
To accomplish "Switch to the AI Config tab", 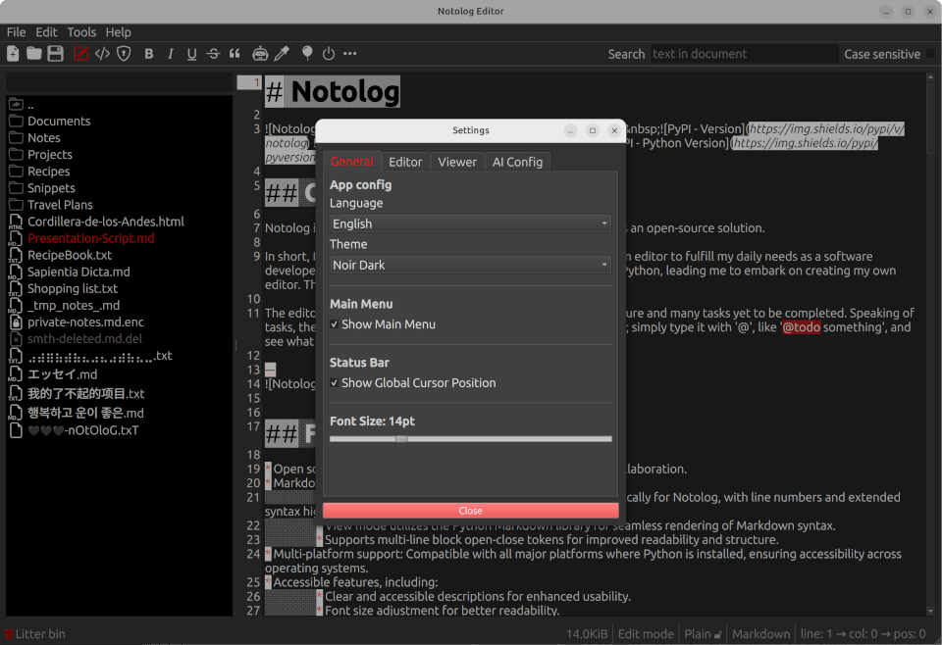I will click(x=517, y=162).
